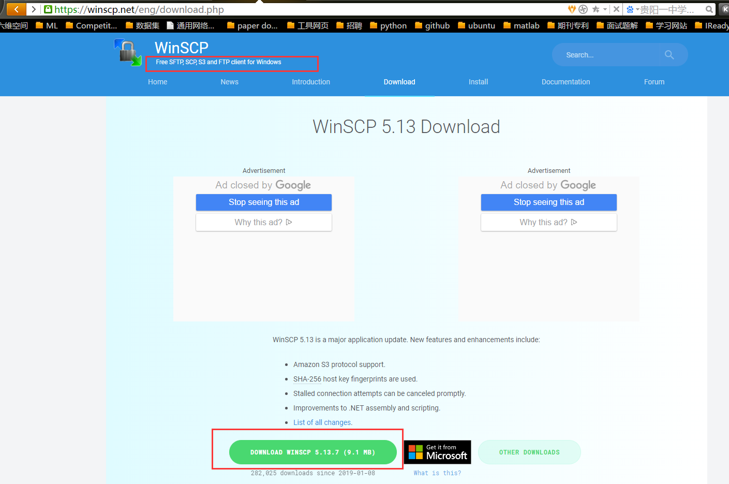Switch to the Documentation menu item

(x=566, y=82)
